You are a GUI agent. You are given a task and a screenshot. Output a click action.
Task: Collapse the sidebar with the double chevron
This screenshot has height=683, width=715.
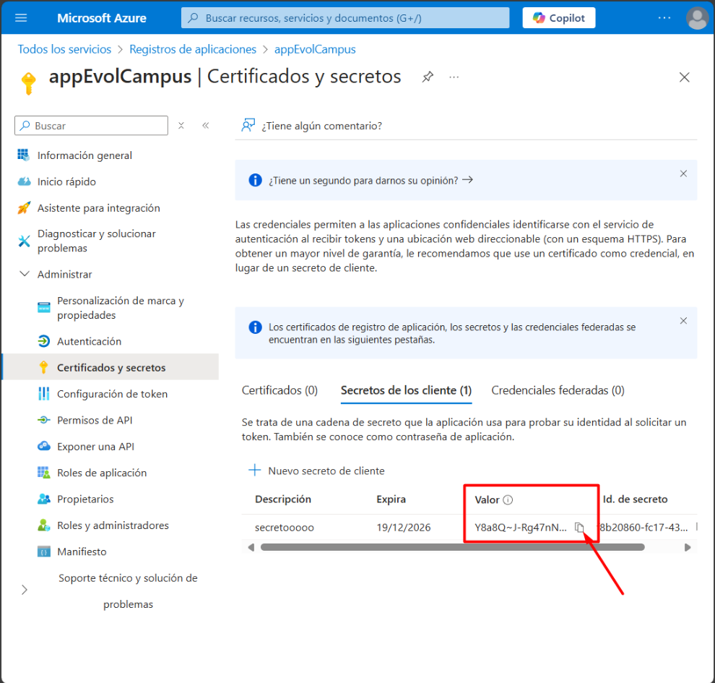[206, 126]
